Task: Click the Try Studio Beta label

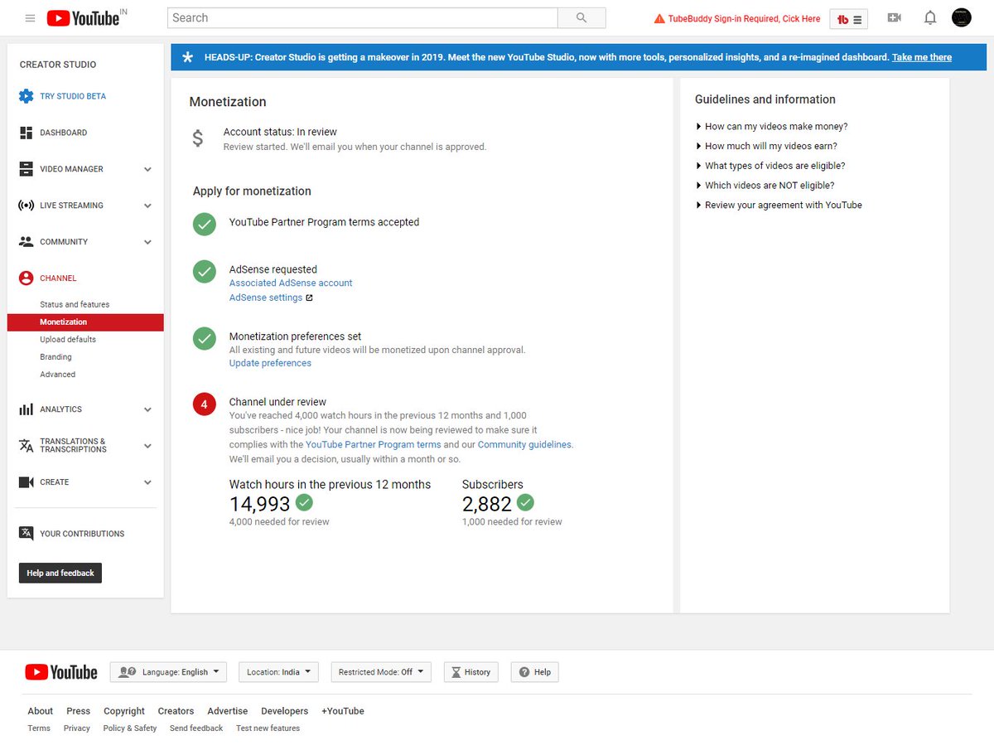Action: coord(73,96)
